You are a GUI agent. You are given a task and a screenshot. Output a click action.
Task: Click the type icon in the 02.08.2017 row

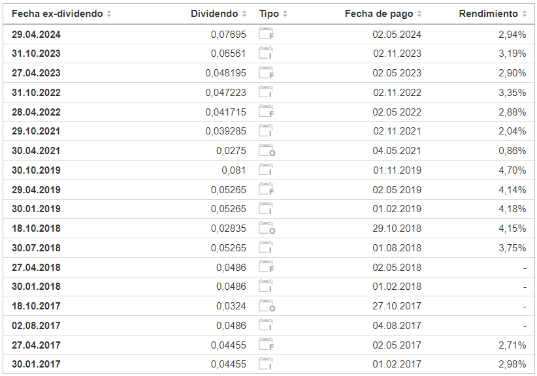266,325
